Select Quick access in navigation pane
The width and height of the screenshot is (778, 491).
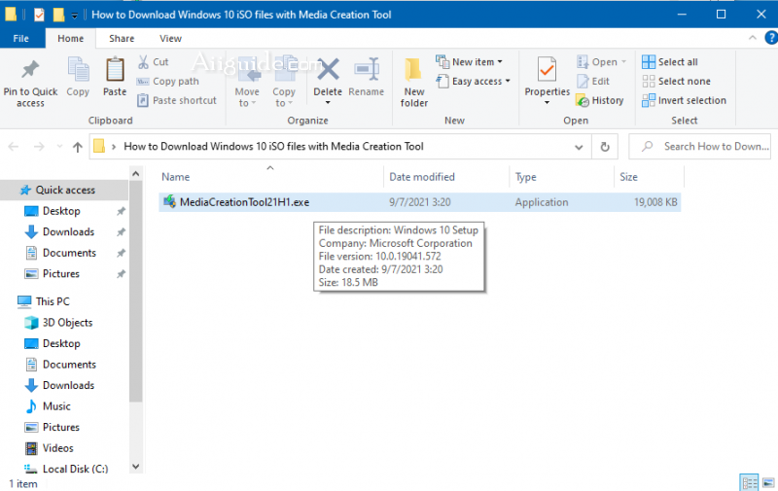64,190
